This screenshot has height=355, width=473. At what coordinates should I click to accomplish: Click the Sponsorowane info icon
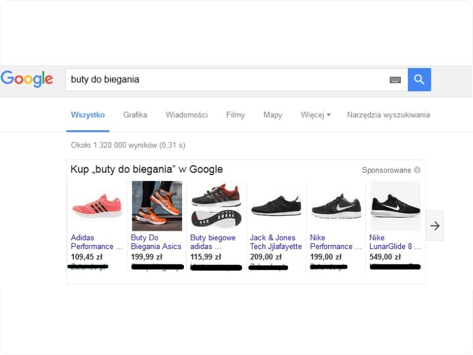(x=417, y=170)
